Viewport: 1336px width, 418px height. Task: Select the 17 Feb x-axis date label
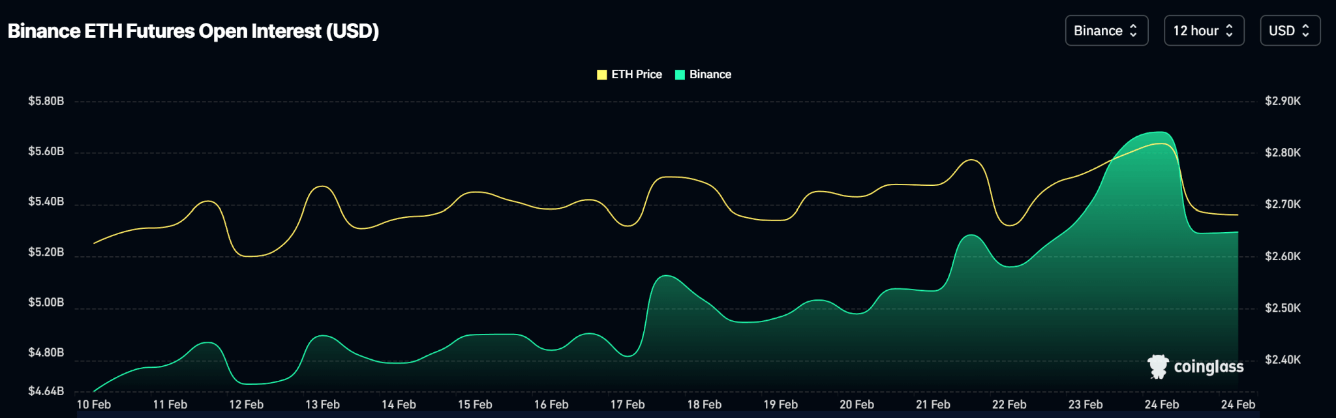pos(627,404)
